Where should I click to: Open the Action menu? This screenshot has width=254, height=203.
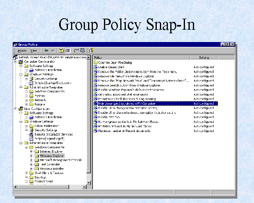coord(22,51)
